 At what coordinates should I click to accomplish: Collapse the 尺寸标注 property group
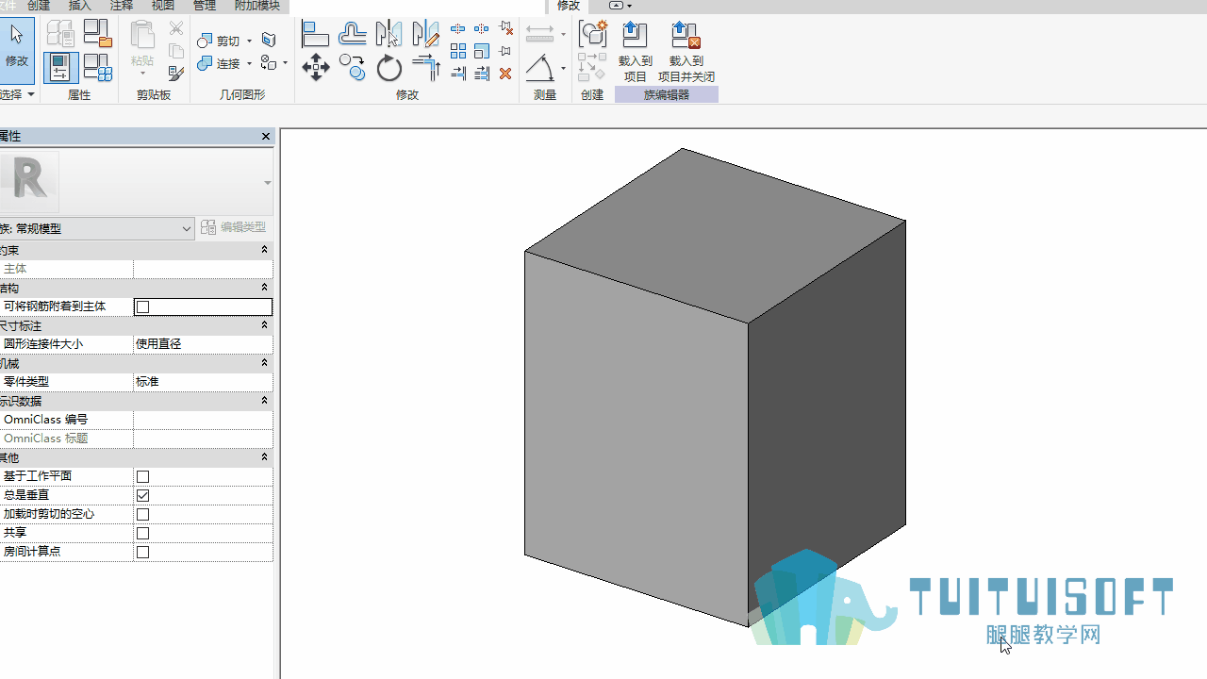pyautogui.click(x=264, y=325)
